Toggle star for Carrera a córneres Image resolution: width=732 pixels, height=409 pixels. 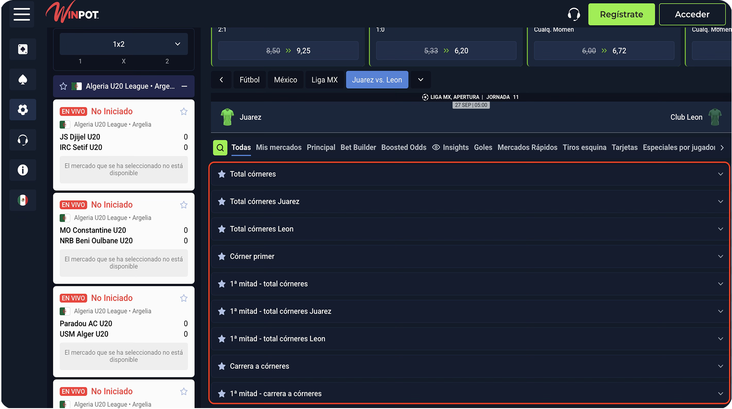(222, 366)
